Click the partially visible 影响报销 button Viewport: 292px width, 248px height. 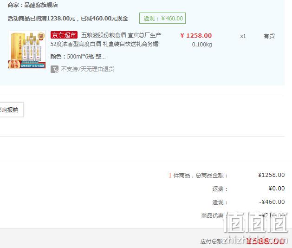(x=12, y=110)
